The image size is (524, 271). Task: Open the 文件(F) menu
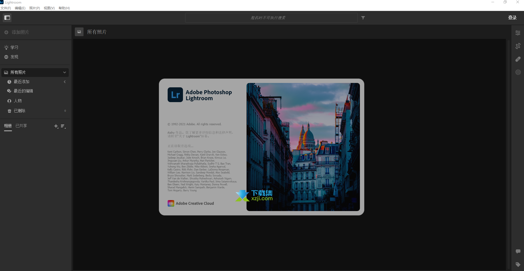coord(6,8)
